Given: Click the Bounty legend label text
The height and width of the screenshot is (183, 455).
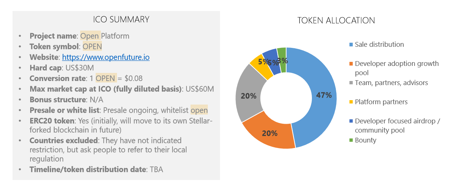Looking at the screenshot, I should tap(366, 140).
